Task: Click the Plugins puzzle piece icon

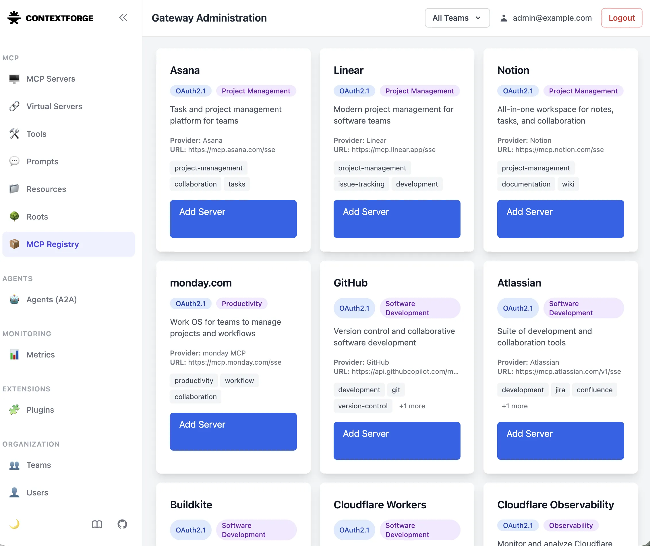Action: point(14,410)
